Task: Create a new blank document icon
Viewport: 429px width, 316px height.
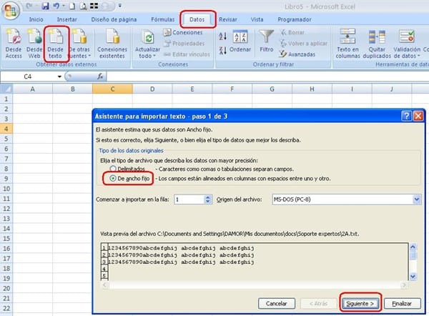Action: (72, 6)
